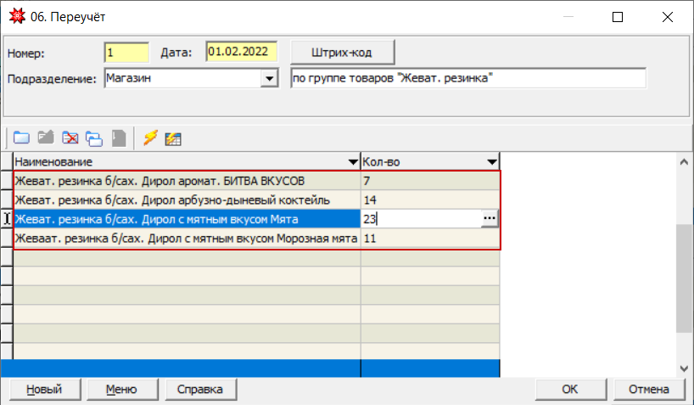Click the lightning bolt toolbar icon
Image resolution: width=694 pixels, height=405 pixels.
tap(150, 138)
